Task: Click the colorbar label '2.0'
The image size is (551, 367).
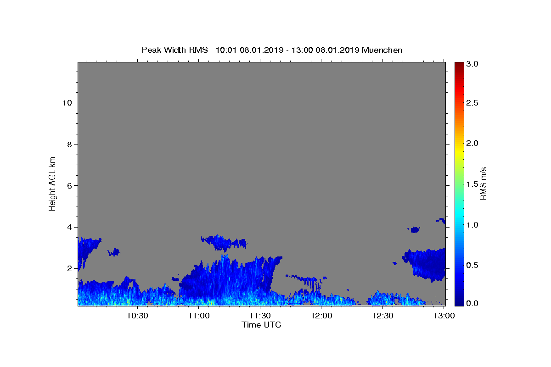Action: (473, 143)
